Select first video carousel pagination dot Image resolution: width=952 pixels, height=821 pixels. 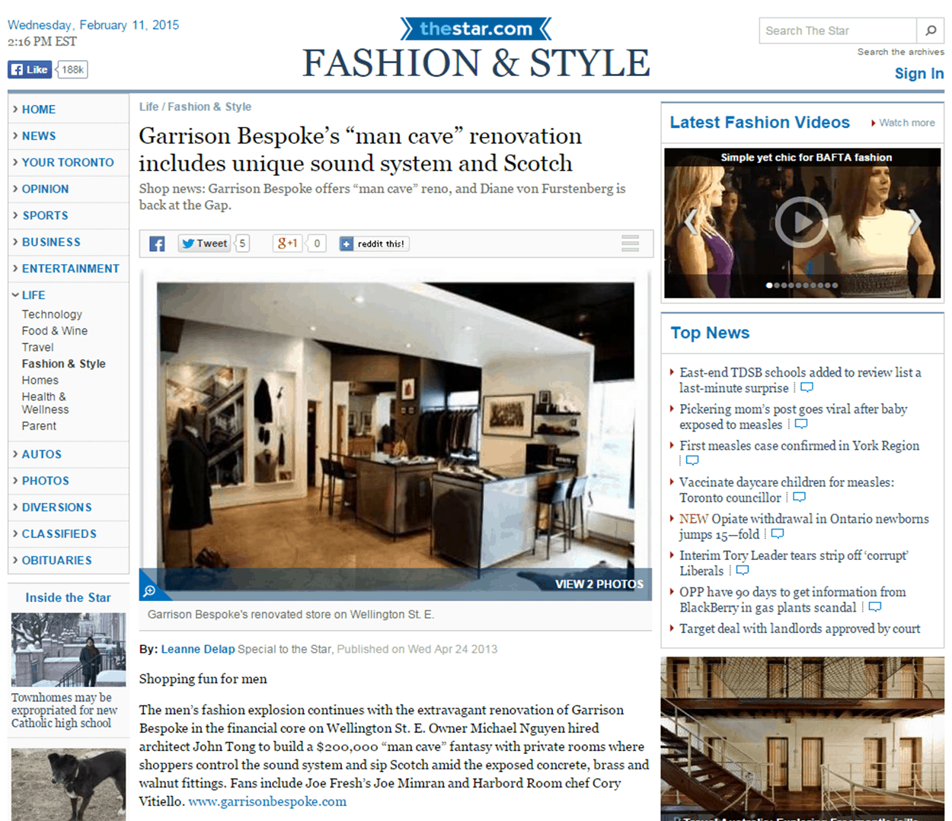768,285
